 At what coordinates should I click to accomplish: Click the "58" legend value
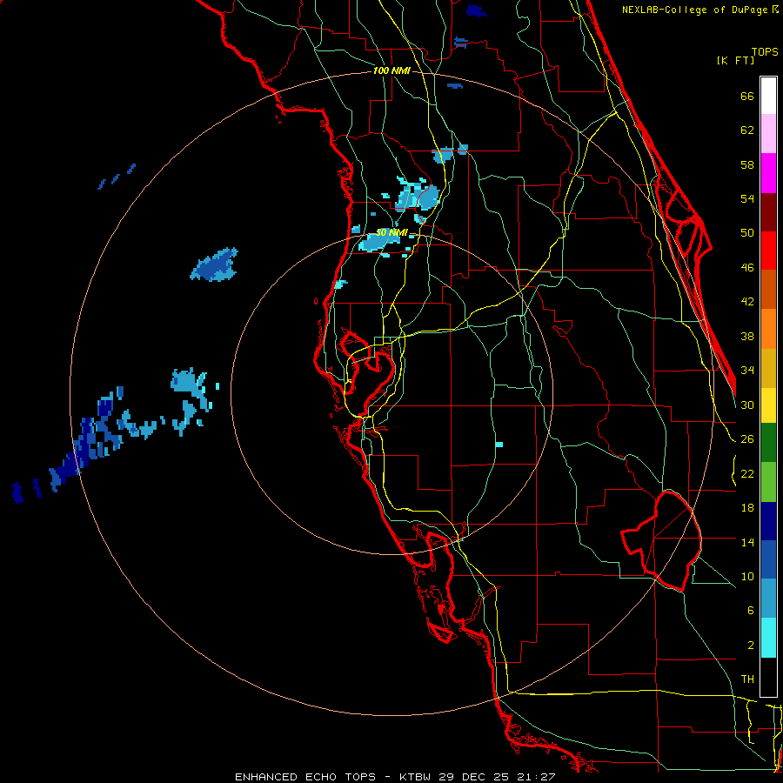pyautogui.click(x=747, y=164)
